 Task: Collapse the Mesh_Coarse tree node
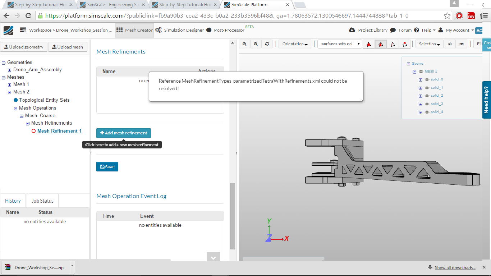coord(22,116)
